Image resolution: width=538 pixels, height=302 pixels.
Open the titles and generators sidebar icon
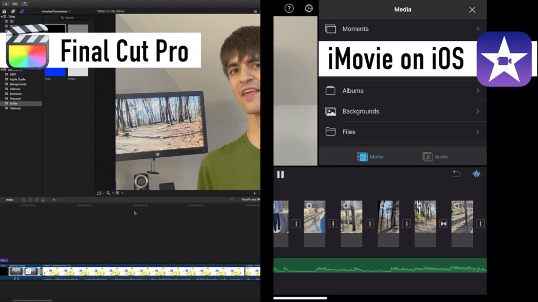coord(22,12)
